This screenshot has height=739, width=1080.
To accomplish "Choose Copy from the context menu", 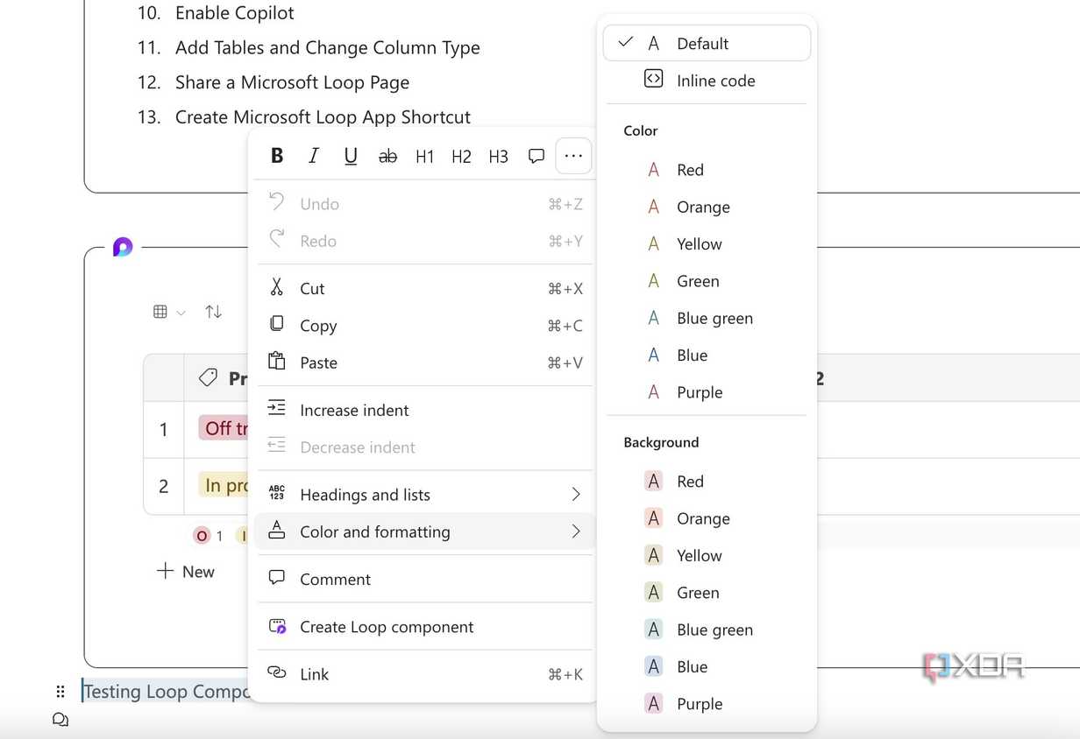I will 425,325.
